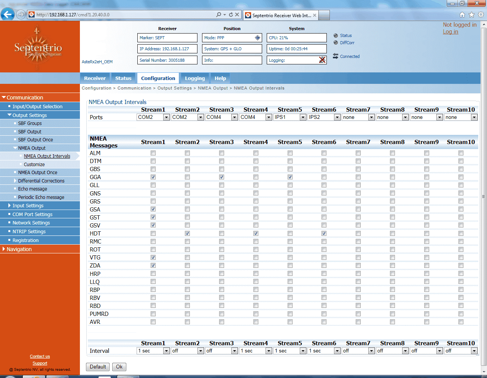The image size is (487, 378).
Task: Open the Status tab
Action: pos(123,78)
